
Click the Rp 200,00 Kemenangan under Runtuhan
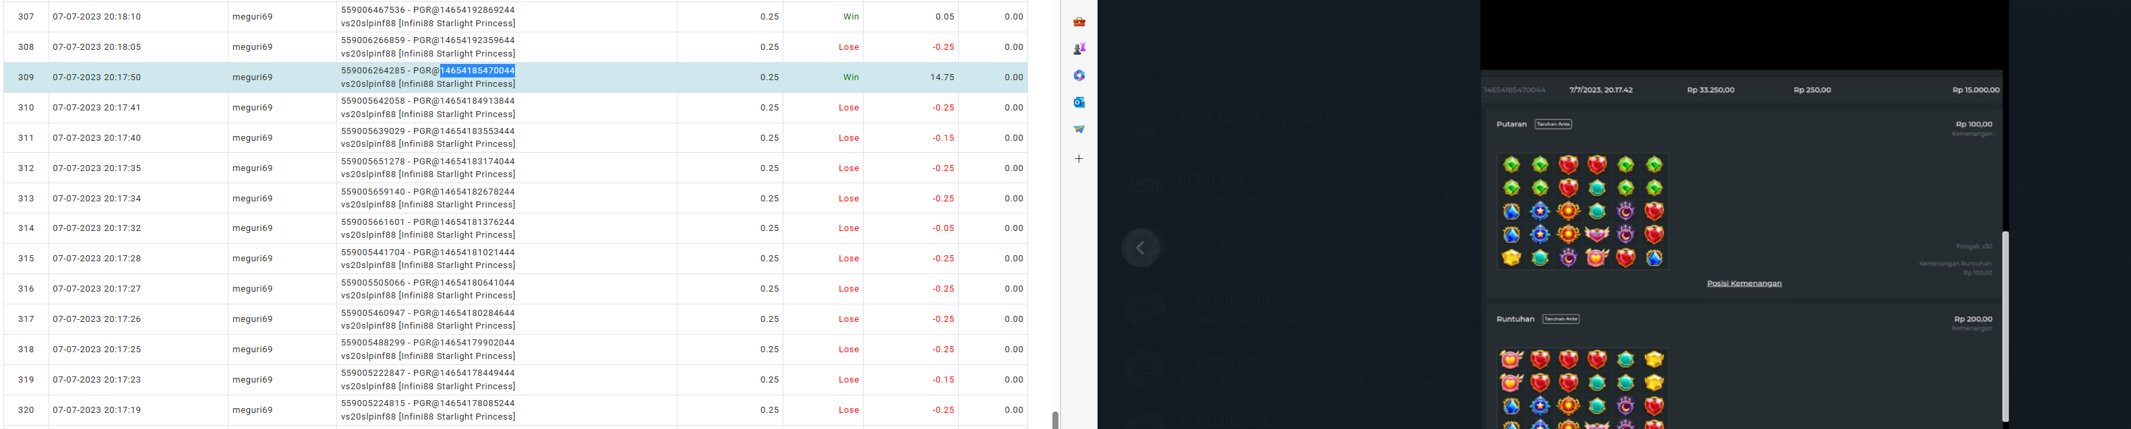pos(1973,319)
